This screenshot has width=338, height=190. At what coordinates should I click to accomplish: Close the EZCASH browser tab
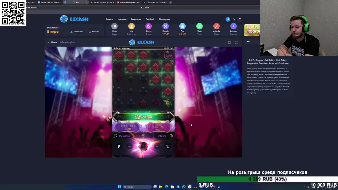tap(87, 2)
